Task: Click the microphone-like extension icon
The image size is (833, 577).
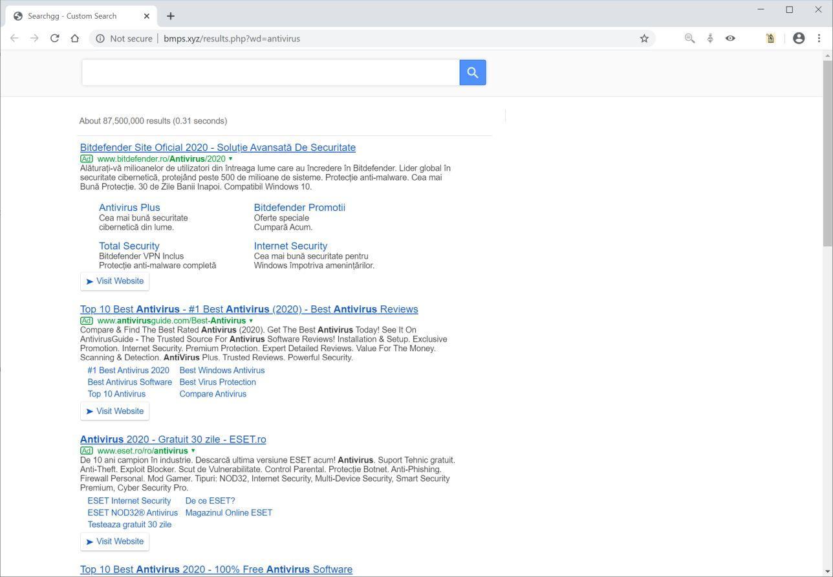Action: pyautogui.click(x=710, y=38)
